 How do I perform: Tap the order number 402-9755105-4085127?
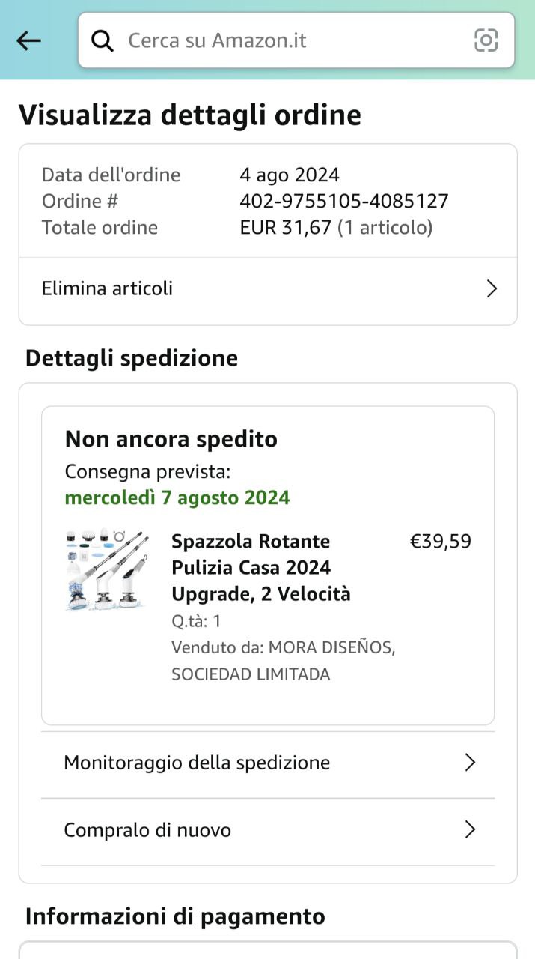tap(344, 201)
